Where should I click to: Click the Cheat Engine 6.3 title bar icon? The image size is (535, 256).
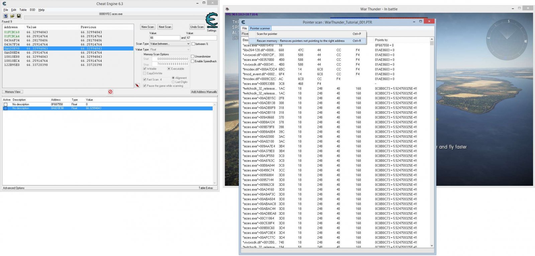5,4
